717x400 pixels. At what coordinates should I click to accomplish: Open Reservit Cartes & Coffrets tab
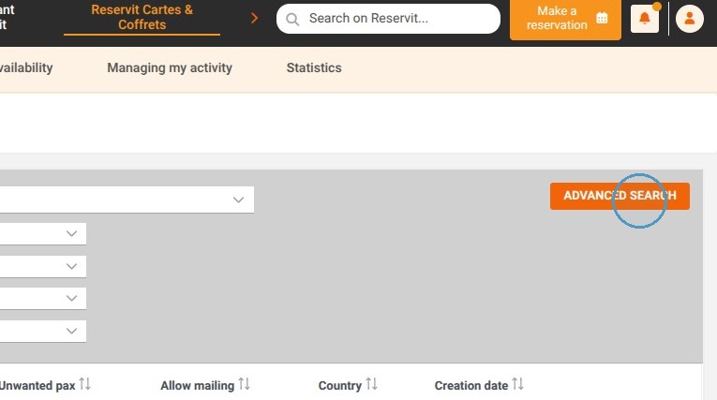[142, 18]
